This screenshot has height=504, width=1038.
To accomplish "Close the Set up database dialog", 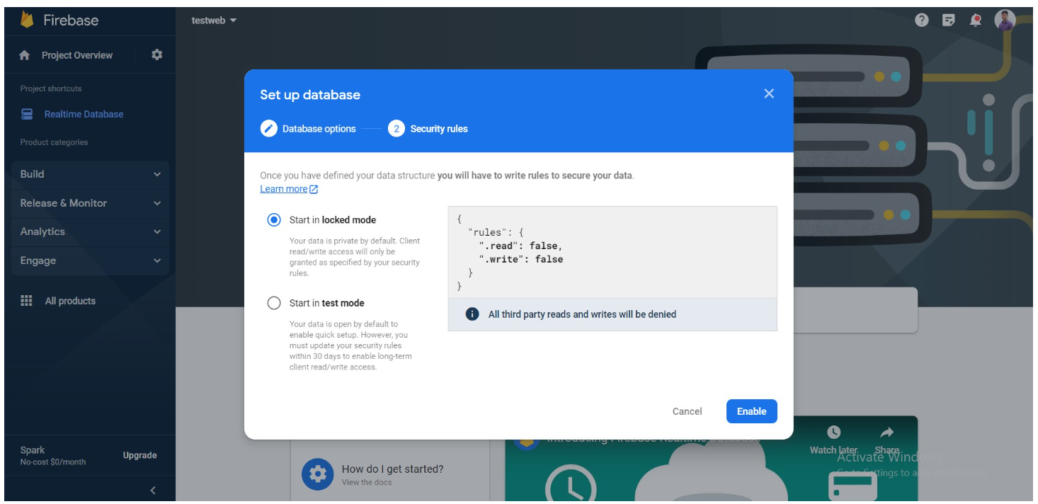I will [769, 93].
